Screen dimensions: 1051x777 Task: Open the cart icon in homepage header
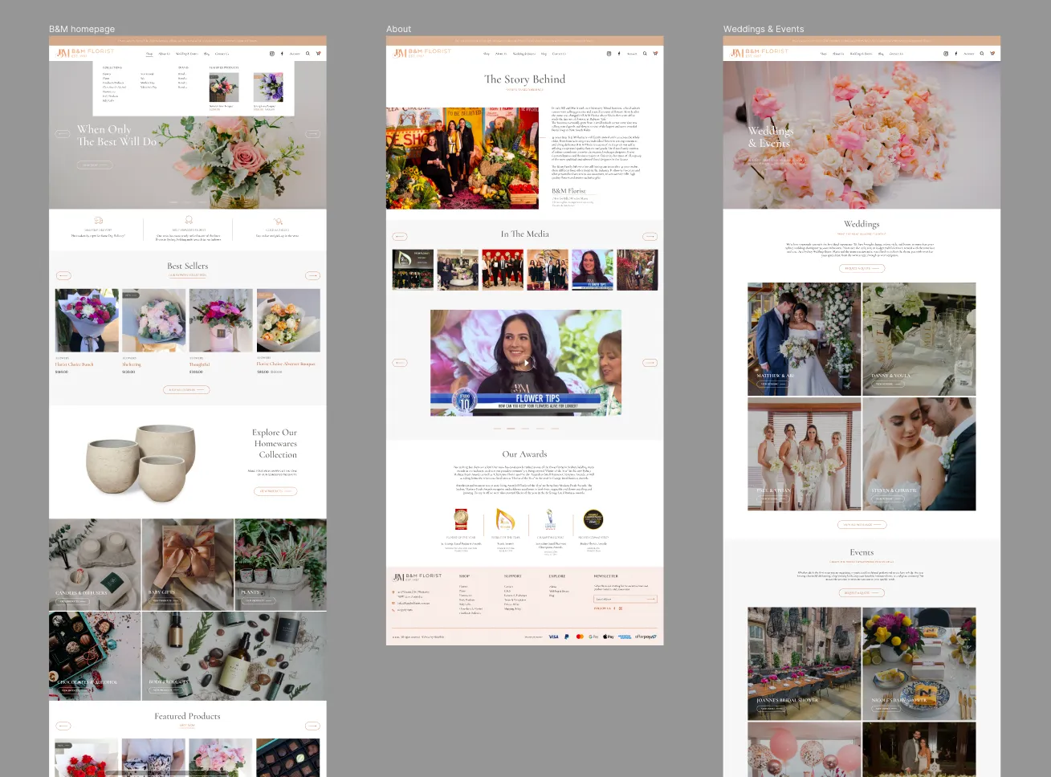click(x=318, y=54)
